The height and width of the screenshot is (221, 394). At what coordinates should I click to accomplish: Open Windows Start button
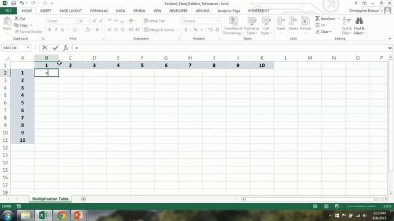8,215
